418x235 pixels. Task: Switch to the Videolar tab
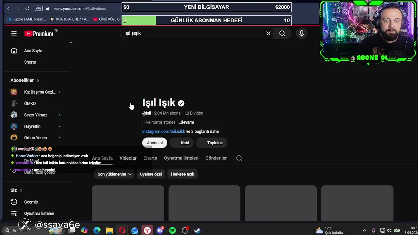tap(128, 158)
